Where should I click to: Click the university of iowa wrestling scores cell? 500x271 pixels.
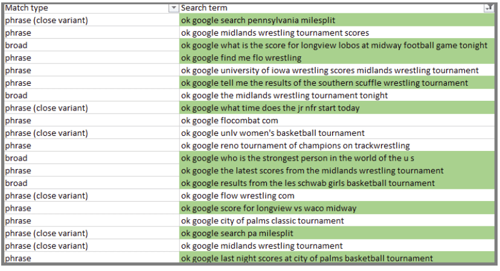330,71
